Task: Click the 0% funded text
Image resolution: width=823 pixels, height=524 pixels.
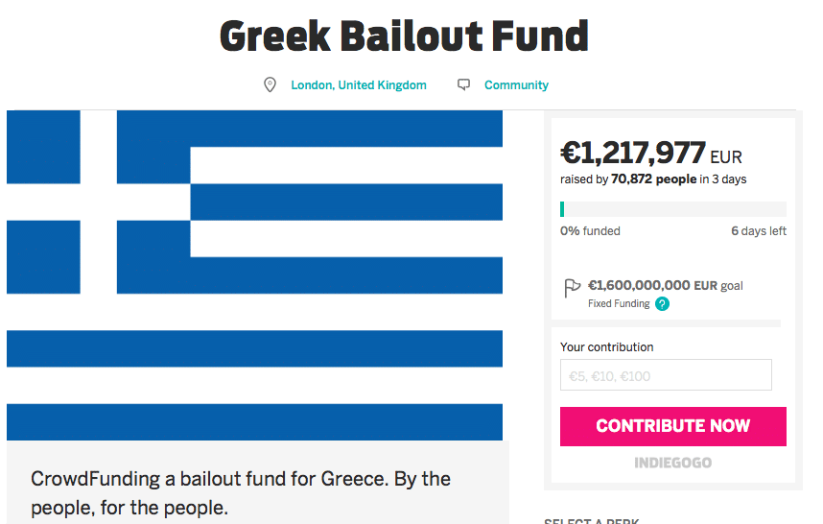Action: 590,231
